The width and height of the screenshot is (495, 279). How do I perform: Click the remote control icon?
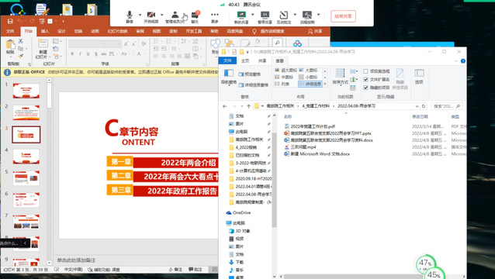[306, 17]
